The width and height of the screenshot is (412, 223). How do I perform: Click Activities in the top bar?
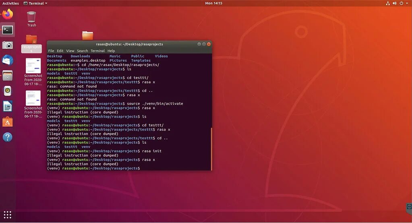point(10,3)
